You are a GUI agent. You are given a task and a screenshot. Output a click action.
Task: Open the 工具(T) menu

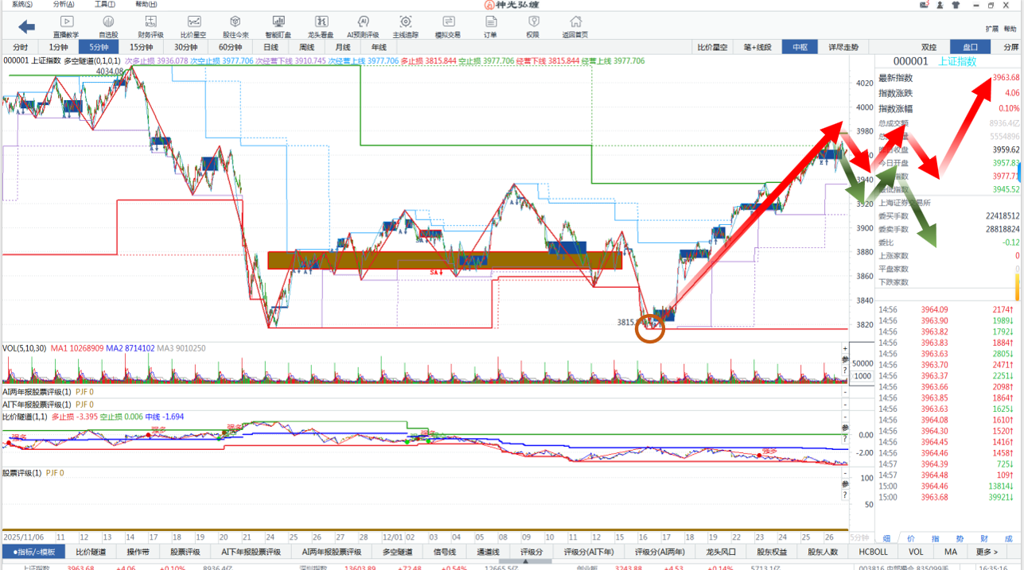tap(104, 4)
